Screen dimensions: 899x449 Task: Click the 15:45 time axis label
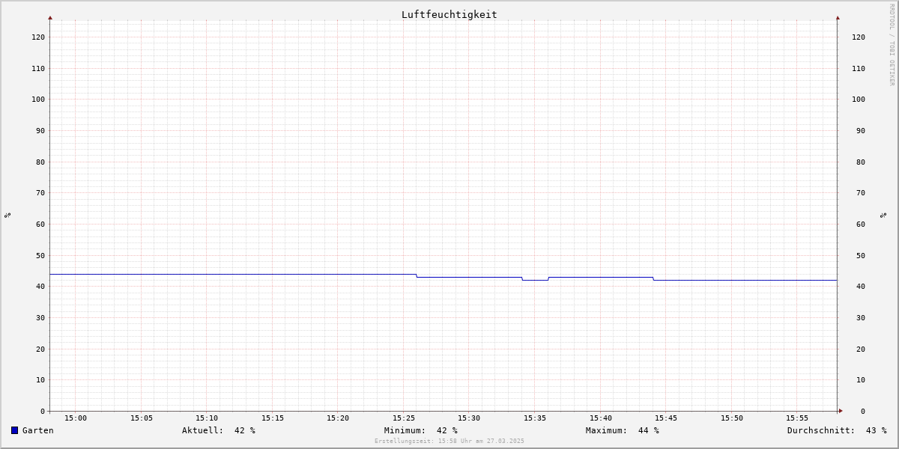[666, 418]
